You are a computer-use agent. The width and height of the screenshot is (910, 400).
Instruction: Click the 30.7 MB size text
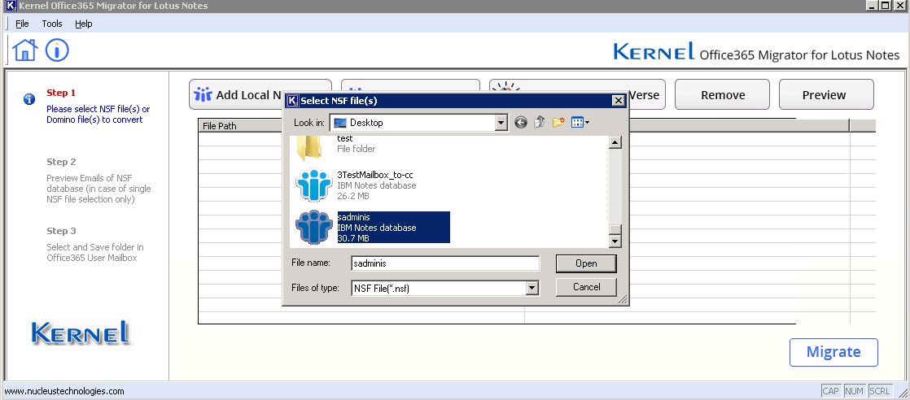[353, 238]
